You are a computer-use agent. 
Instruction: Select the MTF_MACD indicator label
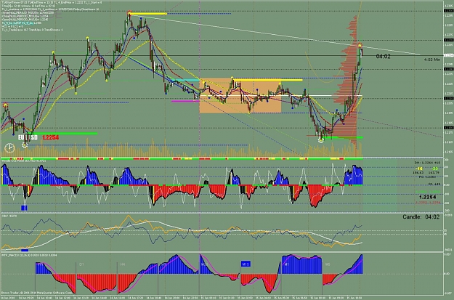coord(29,255)
